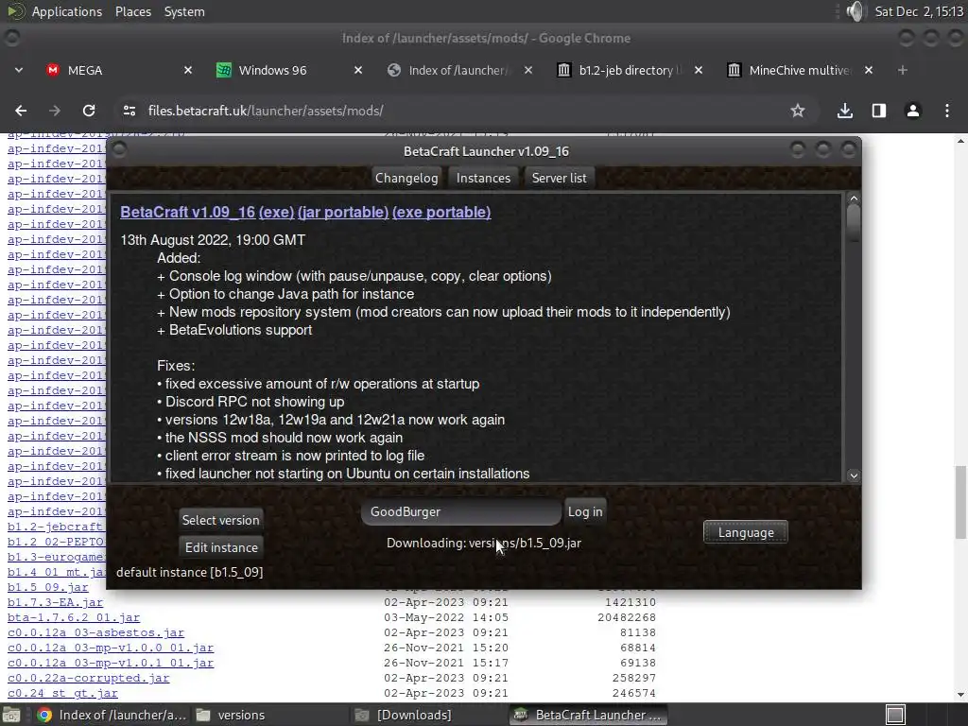Open c0.0.12a_03-mp-v1.0.1_01.jar link

click(111, 663)
